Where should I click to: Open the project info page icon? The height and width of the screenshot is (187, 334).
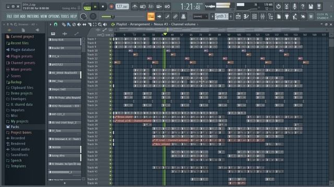[279, 16]
